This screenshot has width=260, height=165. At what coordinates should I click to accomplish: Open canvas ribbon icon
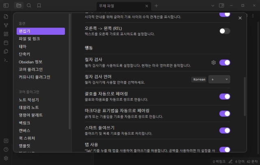tap(6, 34)
